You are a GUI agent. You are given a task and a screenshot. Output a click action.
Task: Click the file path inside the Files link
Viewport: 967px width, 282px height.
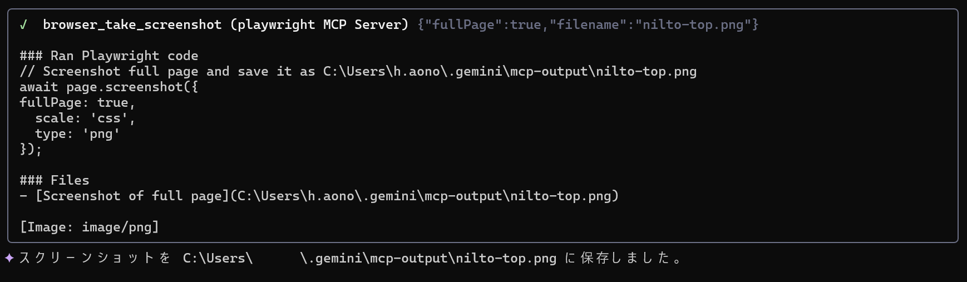point(424,196)
